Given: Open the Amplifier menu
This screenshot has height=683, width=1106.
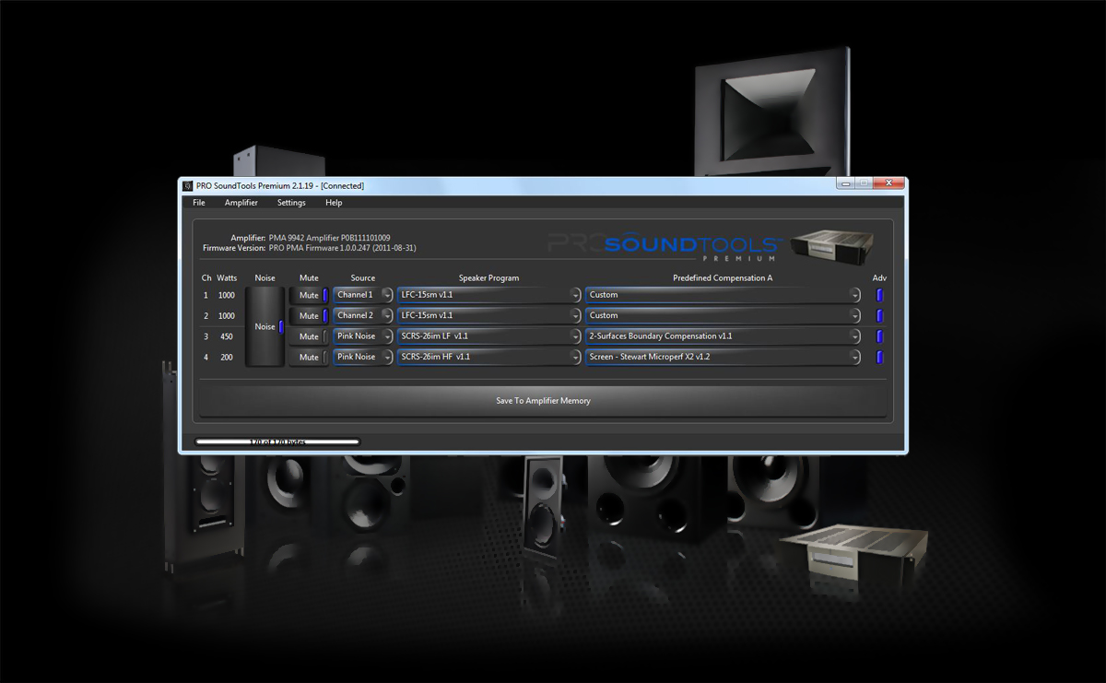Looking at the screenshot, I should click(x=241, y=202).
